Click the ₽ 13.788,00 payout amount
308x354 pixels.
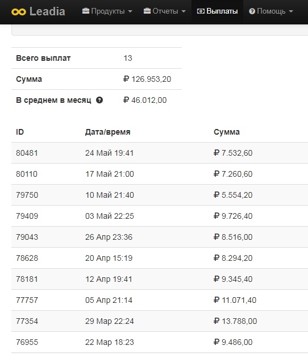click(x=235, y=321)
